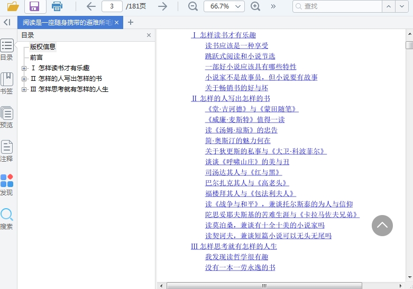Open page link Ⅱ 怎样的人写出怎样的书
Screen dimensions: 413x289
pyautogui.click(x=231, y=98)
